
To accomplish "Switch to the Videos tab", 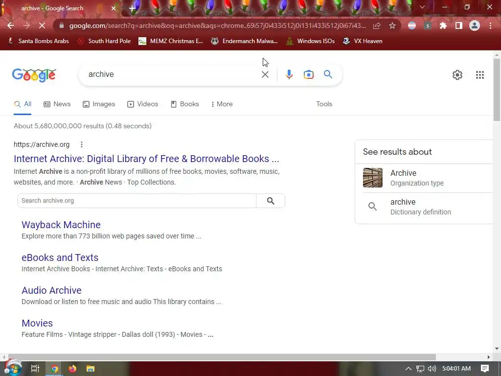I will click(x=142, y=104).
